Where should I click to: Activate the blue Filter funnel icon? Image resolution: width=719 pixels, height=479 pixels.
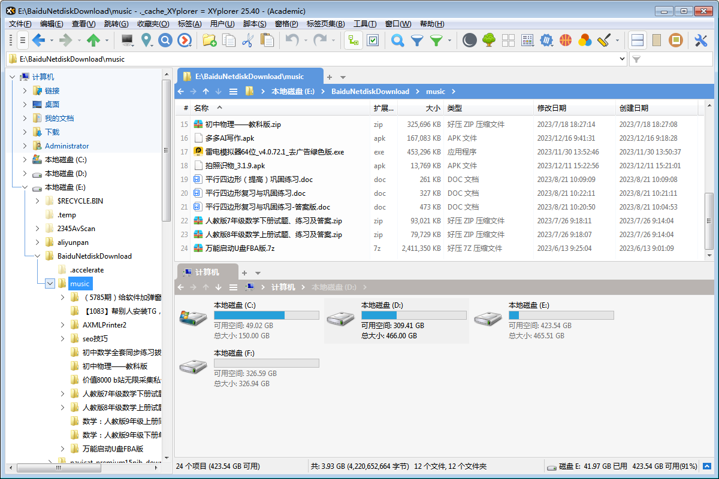point(416,41)
